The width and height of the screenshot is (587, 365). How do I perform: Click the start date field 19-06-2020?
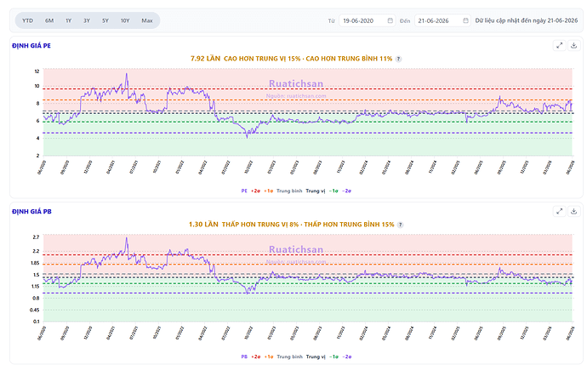[x=367, y=20]
